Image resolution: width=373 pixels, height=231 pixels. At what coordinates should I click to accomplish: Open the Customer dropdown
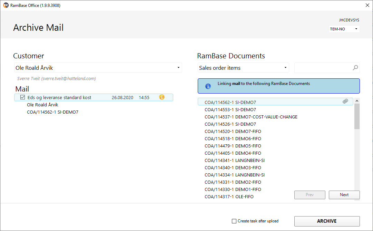coord(98,68)
